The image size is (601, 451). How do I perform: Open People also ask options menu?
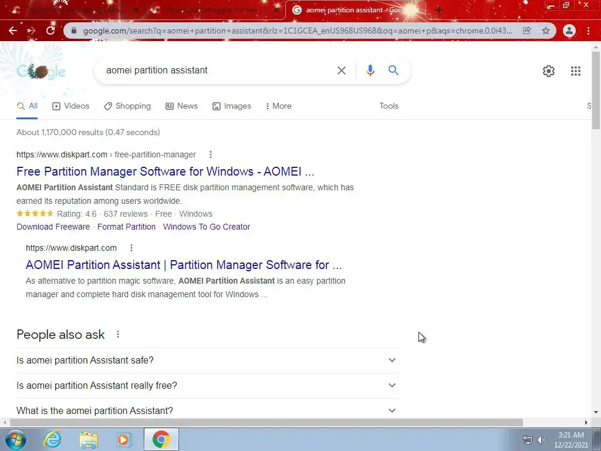(x=118, y=334)
